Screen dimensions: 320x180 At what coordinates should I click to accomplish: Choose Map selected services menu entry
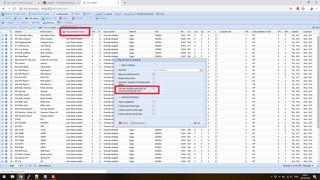point(75,32)
